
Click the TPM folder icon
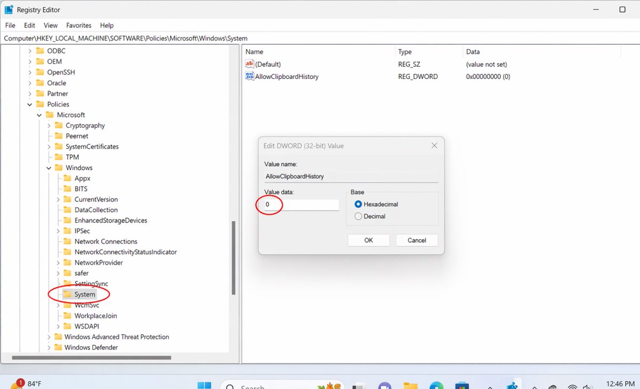coord(59,157)
